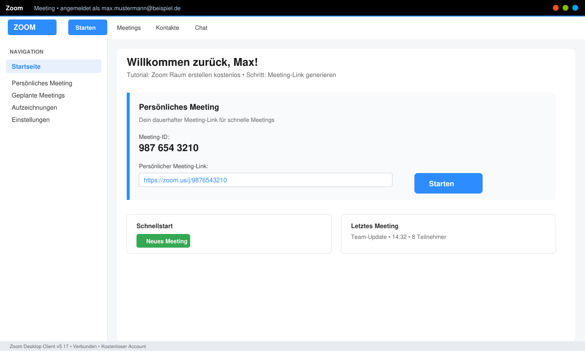
Task: Click the green window control dot
Action: coord(565,8)
